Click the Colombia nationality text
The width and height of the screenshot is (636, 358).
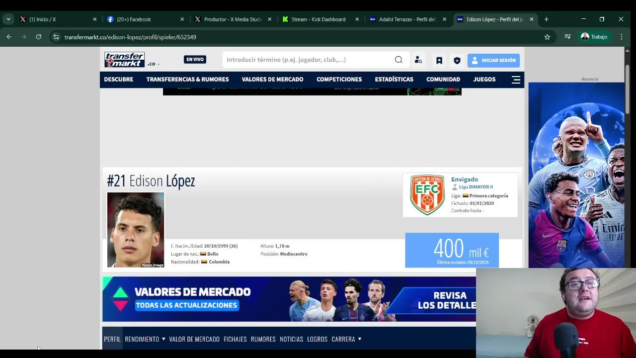219,262
